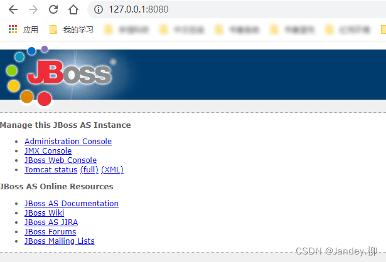This screenshot has height=262, width=386.
Task: Click the browser forward arrow
Action: (x=33, y=9)
